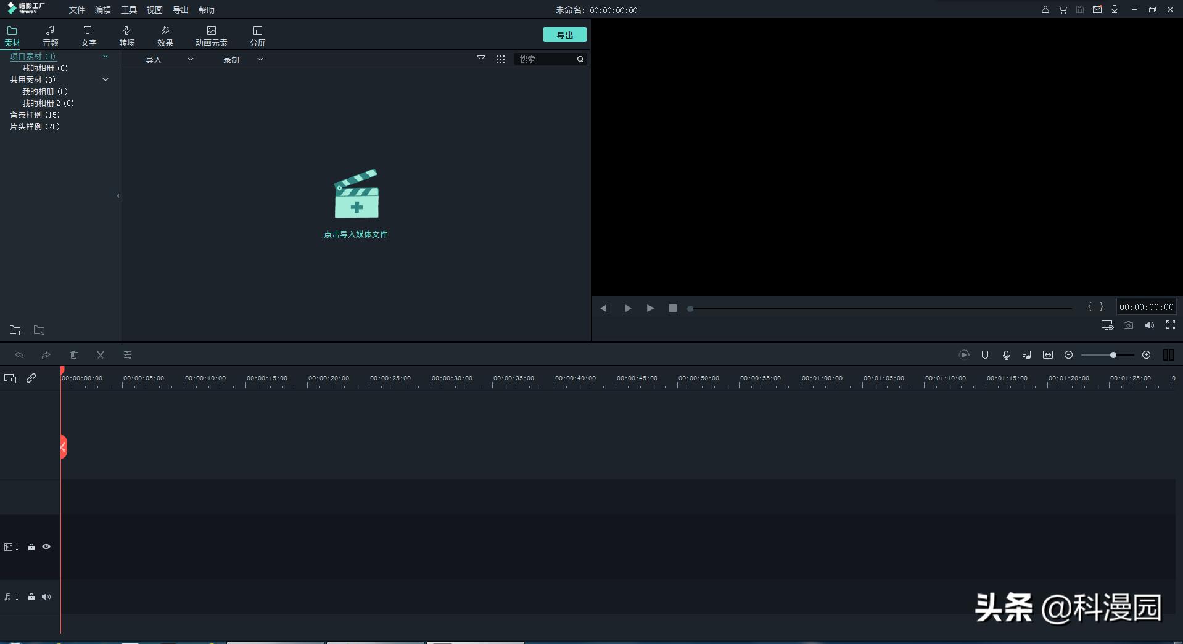
Task: Open the filter funnel icon in media panel
Action: [481, 59]
